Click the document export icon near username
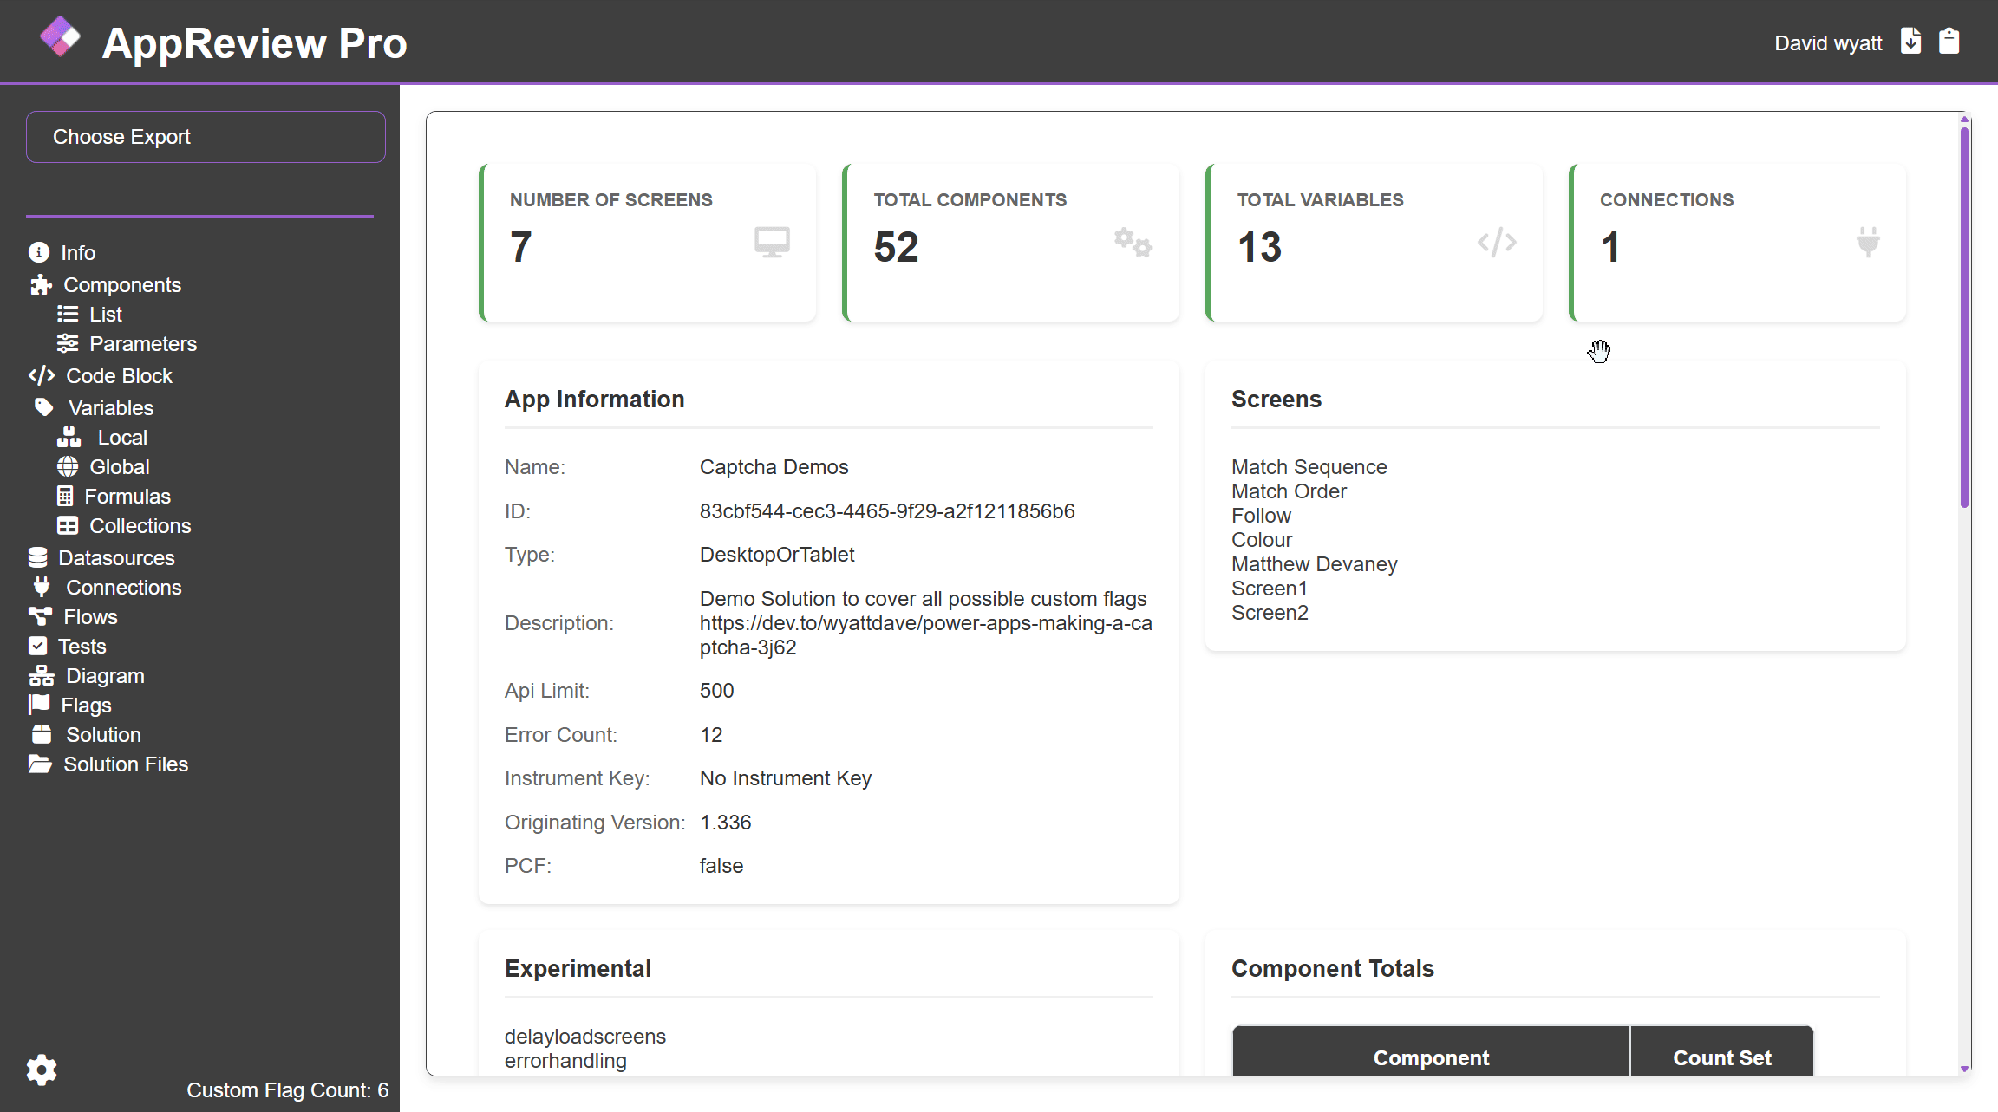Viewport: 1998px width, 1112px height. 1911,41
